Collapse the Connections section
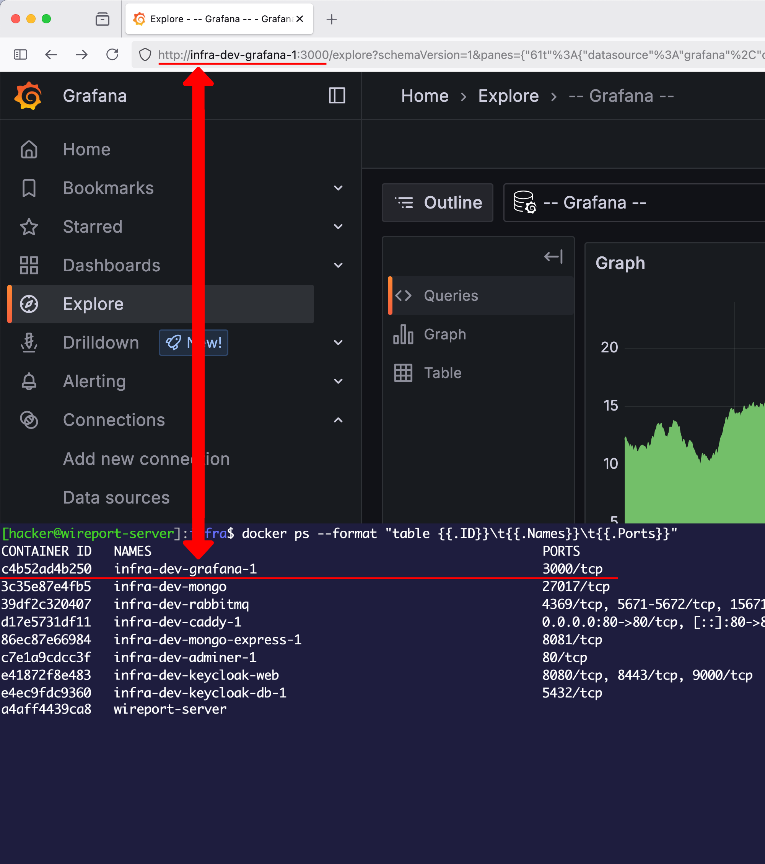The image size is (765, 864). (x=338, y=419)
